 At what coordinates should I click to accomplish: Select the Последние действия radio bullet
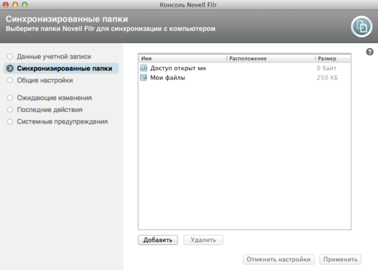[x=10, y=109]
